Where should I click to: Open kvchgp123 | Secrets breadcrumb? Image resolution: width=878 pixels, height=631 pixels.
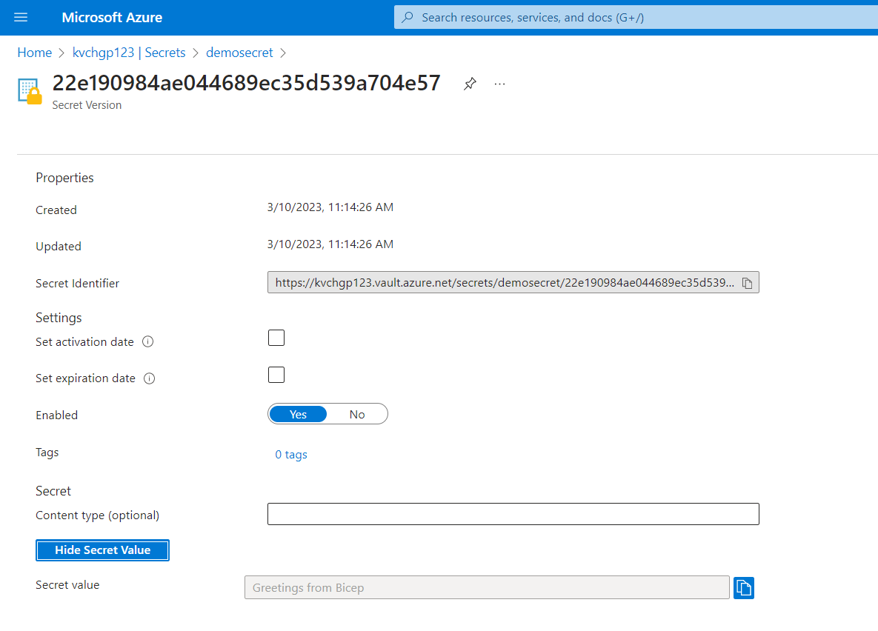(x=129, y=53)
